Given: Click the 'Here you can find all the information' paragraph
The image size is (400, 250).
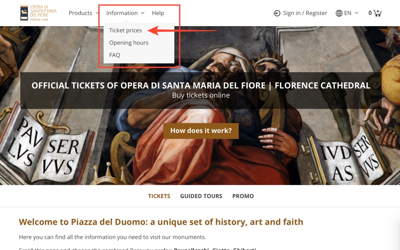Looking at the screenshot, I should point(112,237).
